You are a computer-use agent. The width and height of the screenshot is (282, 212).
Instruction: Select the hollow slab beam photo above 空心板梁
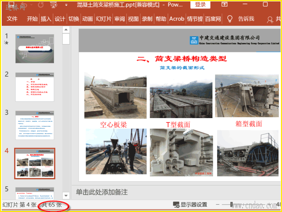116,95
